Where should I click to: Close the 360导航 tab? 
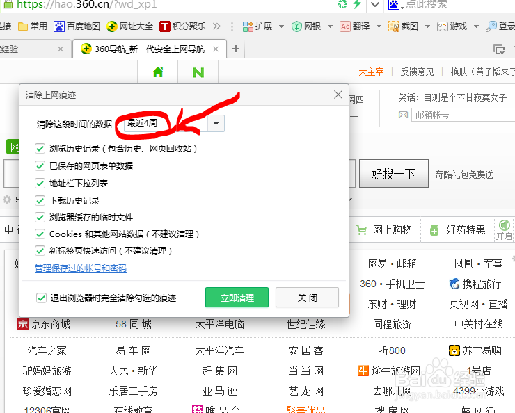pyautogui.click(x=216, y=49)
